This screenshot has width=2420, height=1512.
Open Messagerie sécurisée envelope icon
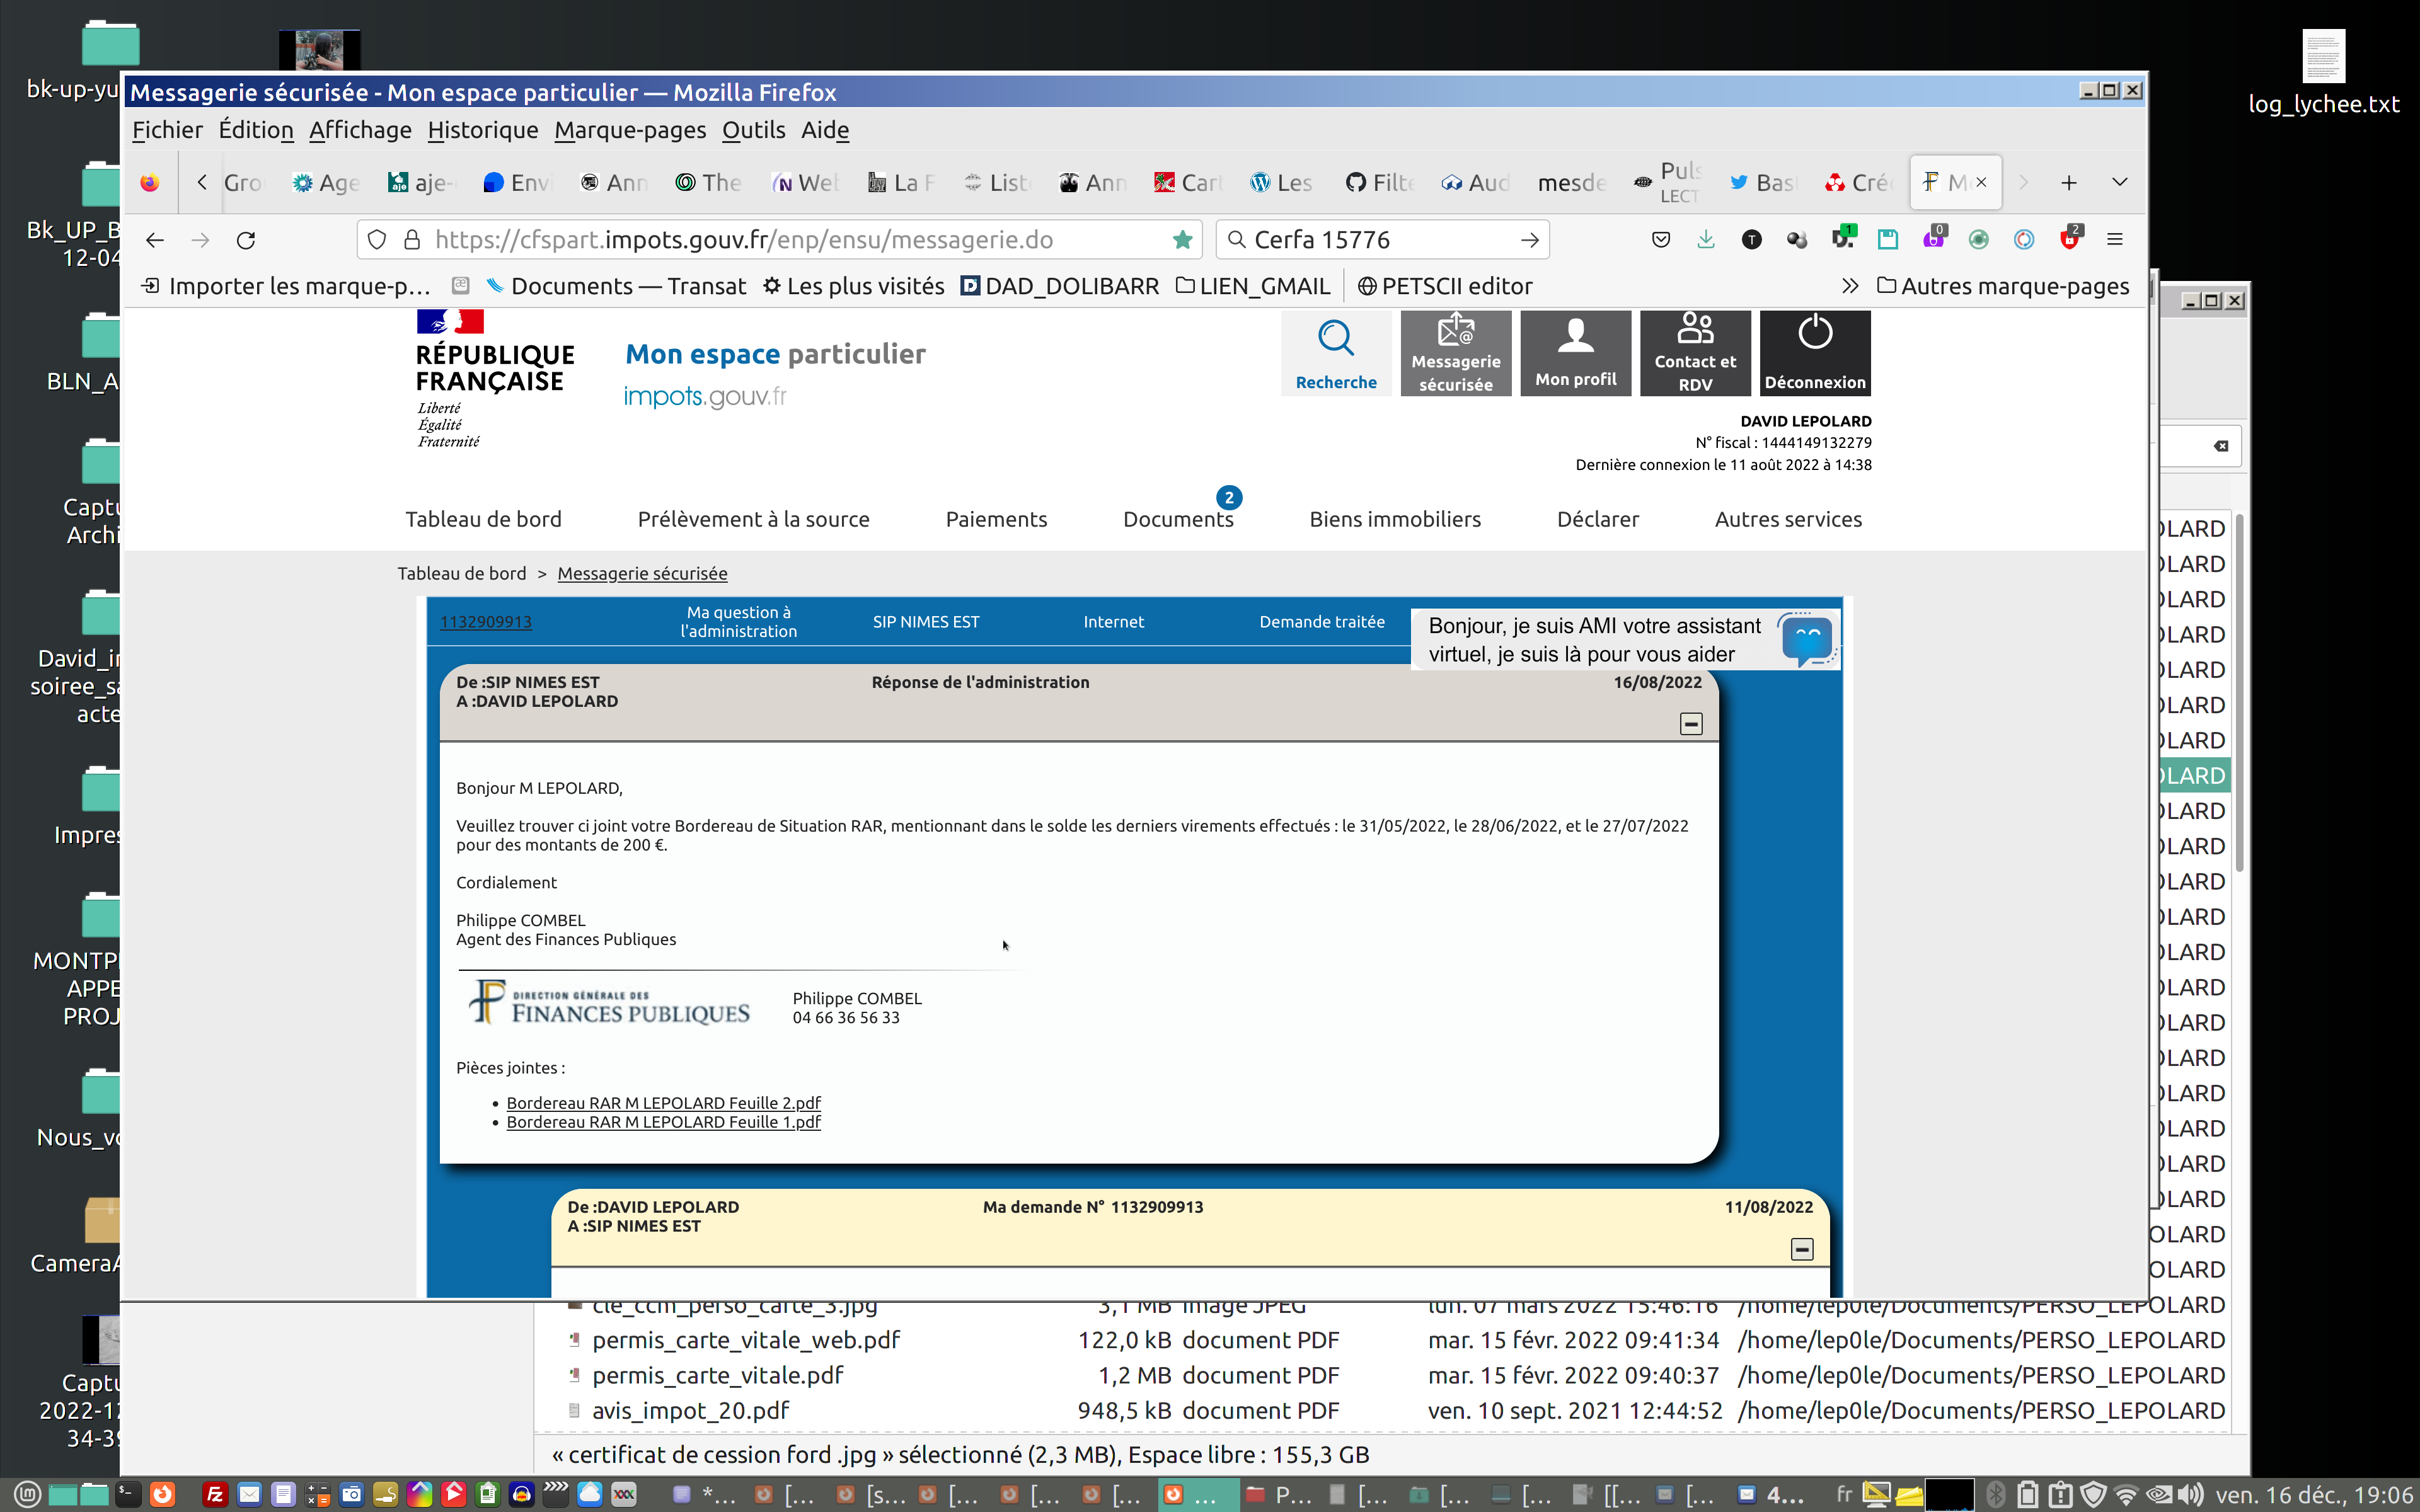(x=1455, y=331)
